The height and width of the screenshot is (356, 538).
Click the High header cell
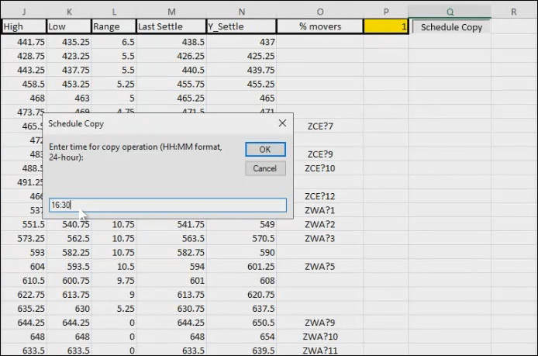pyautogui.click(x=24, y=26)
